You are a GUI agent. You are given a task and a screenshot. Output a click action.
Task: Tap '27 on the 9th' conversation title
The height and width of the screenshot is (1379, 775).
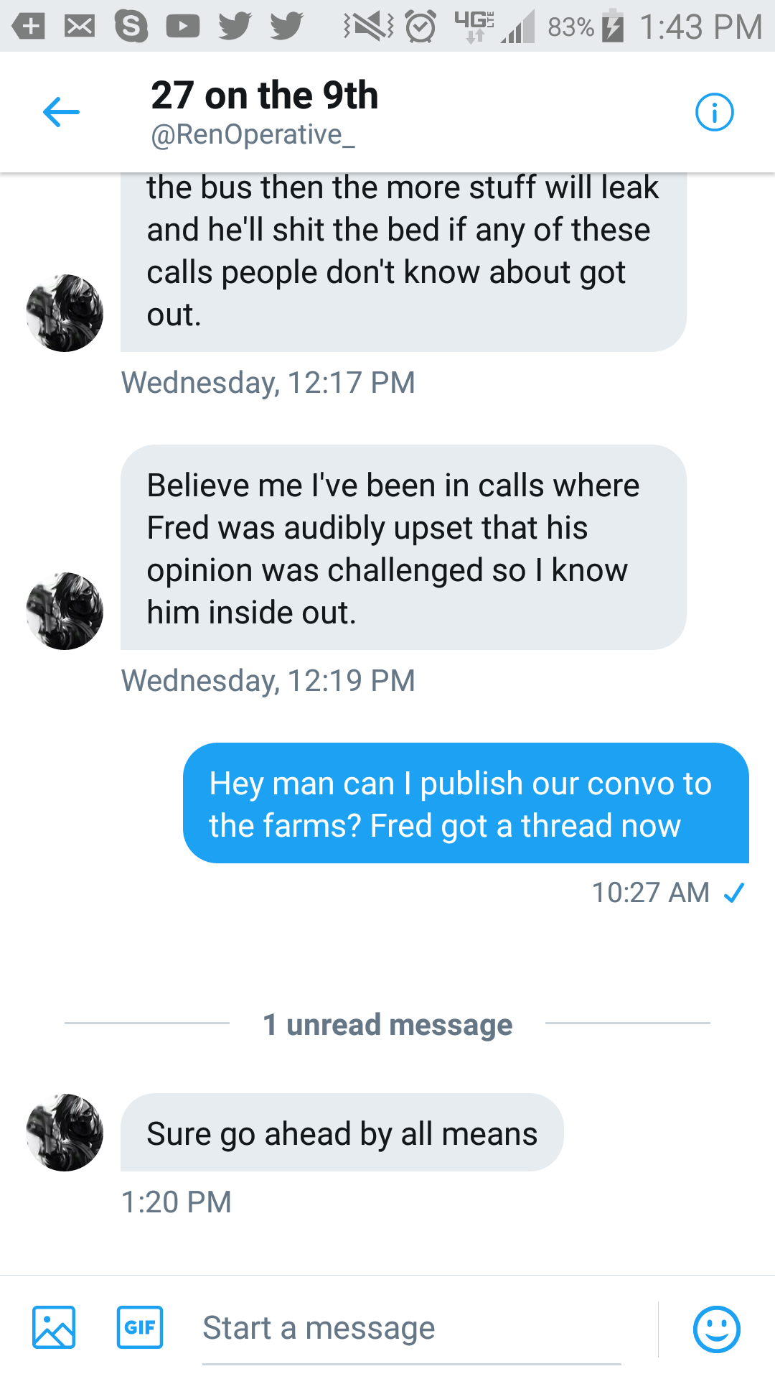point(264,95)
